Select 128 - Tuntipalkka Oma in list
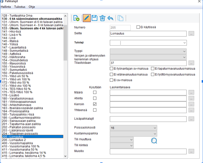Screen dimensions: 203x163 pyautogui.click(x=33, y=16)
